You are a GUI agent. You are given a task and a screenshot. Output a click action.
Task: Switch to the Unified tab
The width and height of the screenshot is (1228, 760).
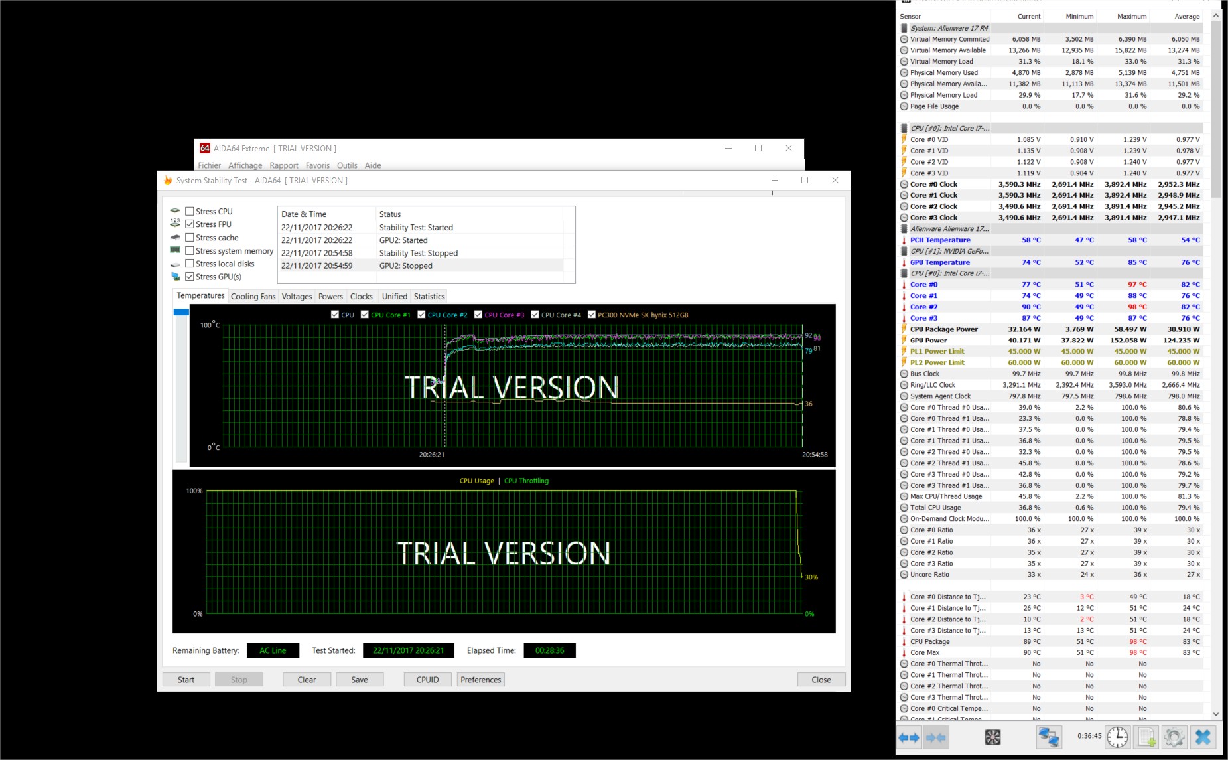tap(394, 297)
